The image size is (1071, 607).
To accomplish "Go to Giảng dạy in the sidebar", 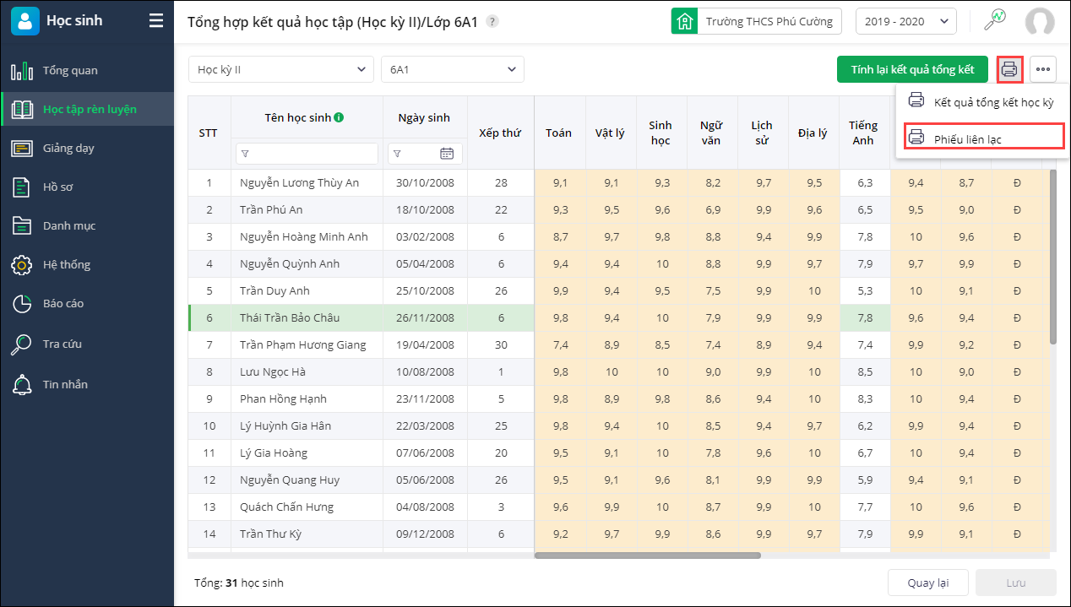I will pos(68,148).
